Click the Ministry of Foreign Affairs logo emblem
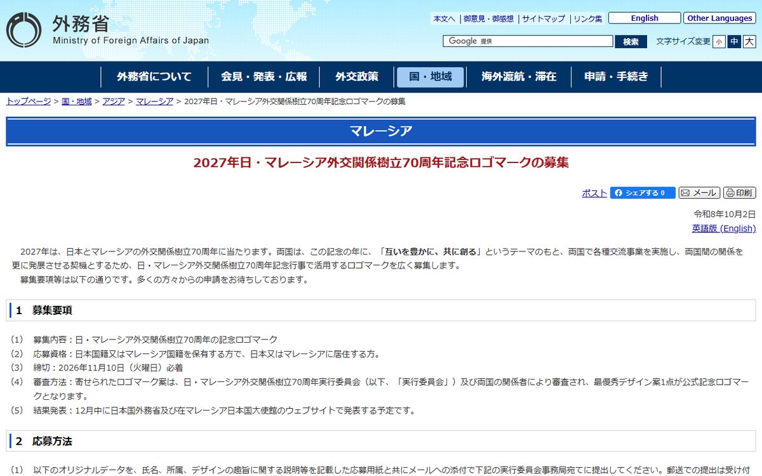Image resolution: width=762 pixels, height=476 pixels. [x=23, y=30]
